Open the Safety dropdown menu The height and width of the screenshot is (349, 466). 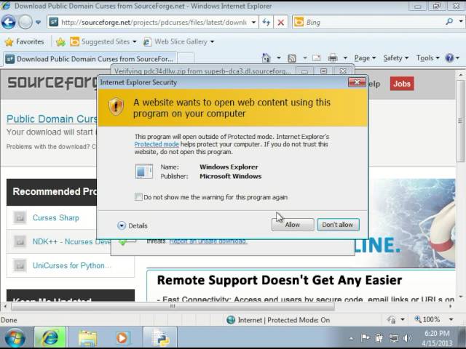(395, 58)
